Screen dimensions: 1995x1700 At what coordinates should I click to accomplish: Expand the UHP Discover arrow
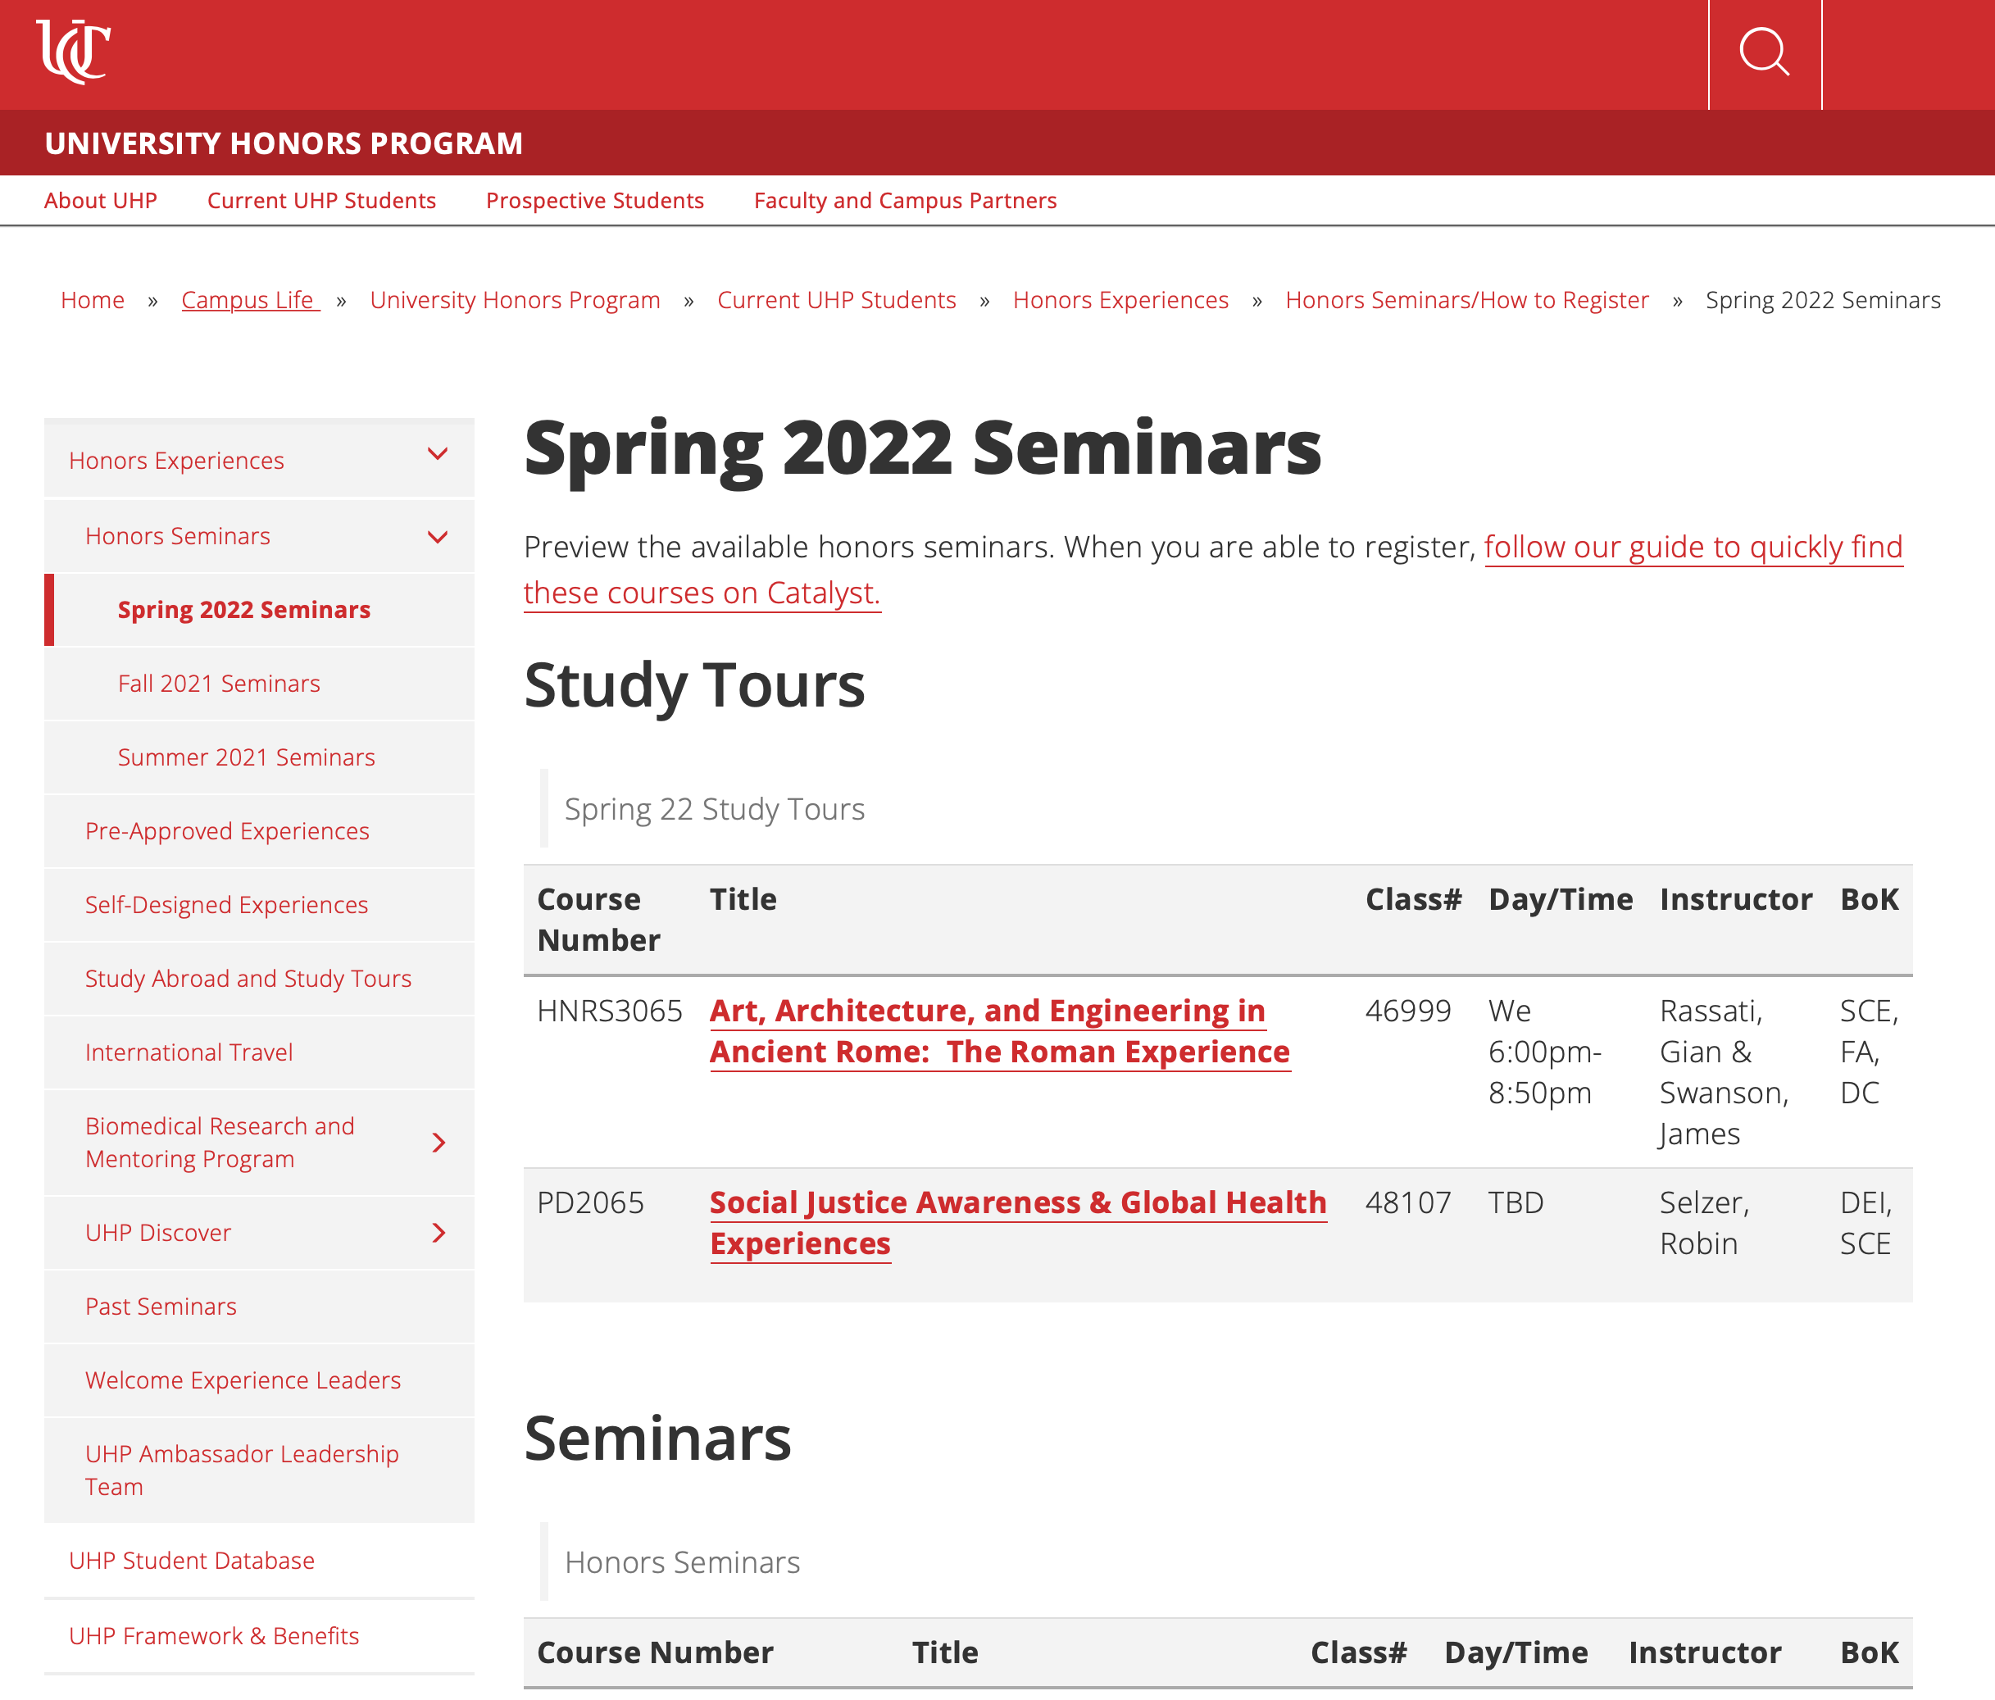tap(439, 1233)
